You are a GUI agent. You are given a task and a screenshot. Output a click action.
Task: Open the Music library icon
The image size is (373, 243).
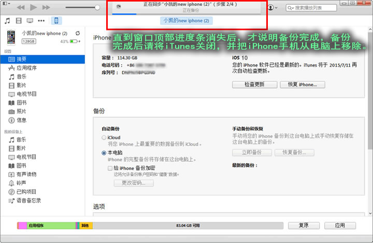(7, 21)
